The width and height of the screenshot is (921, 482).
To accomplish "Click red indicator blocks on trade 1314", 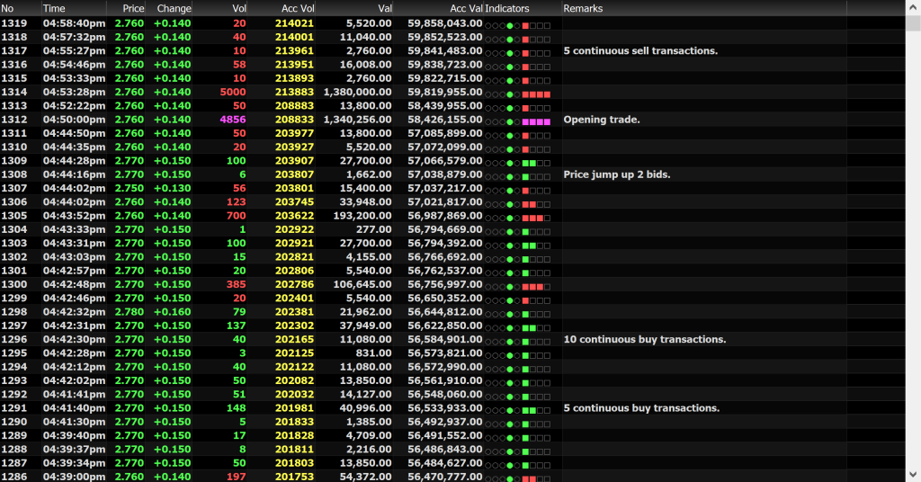I will [x=536, y=93].
